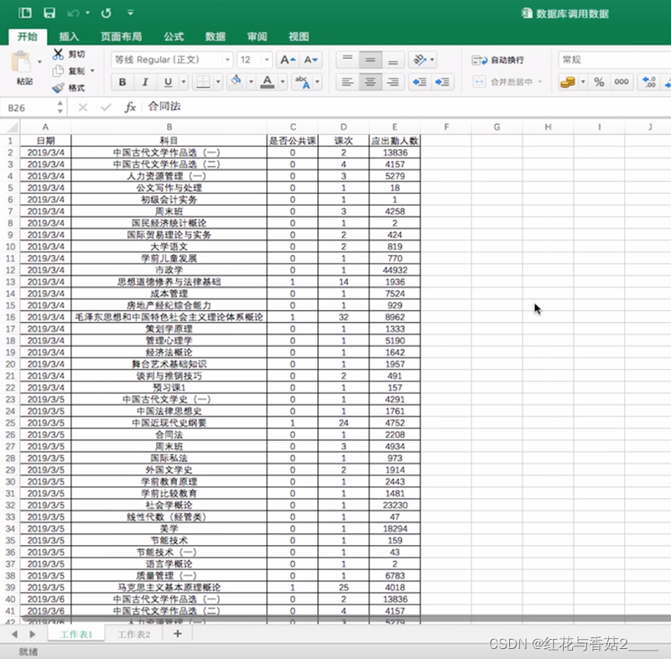Open the sidebar panel icon in title bar
671x659 pixels.
point(25,13)
